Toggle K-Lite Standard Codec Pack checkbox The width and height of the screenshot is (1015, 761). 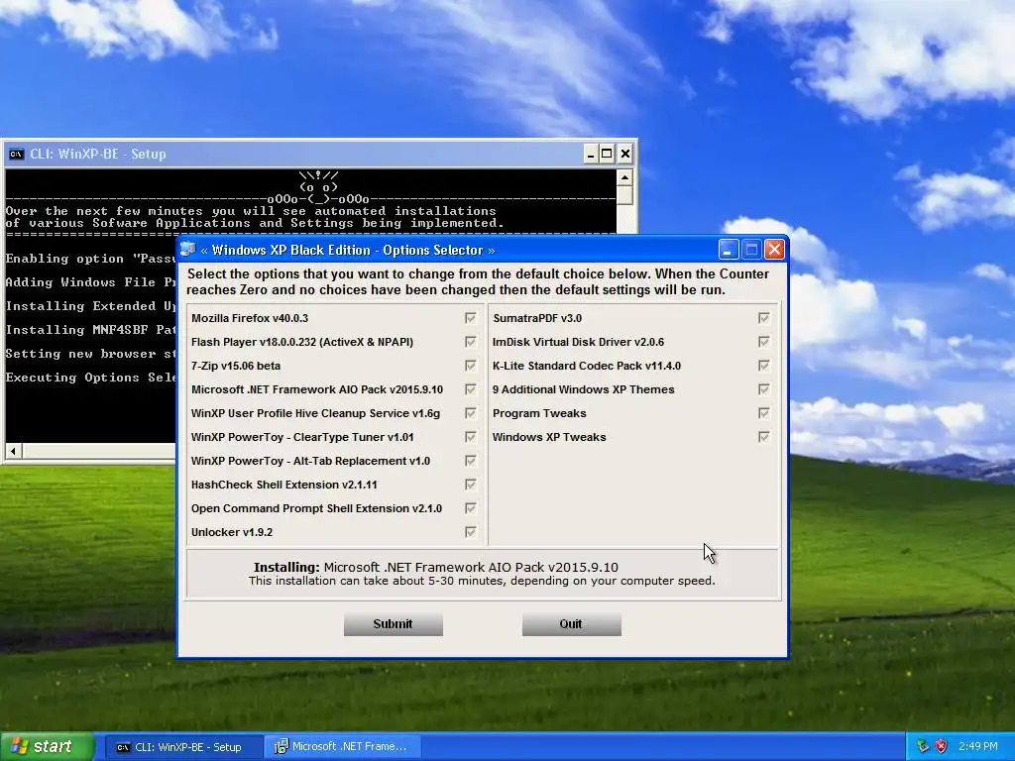(764, 366)
